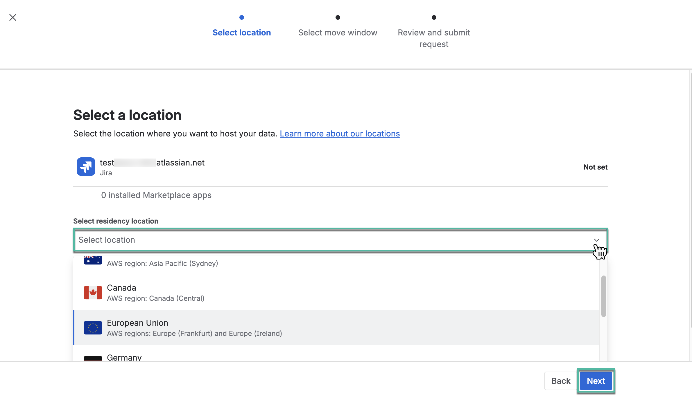
Task: Click the Not set status label
Action: point(595,167)
